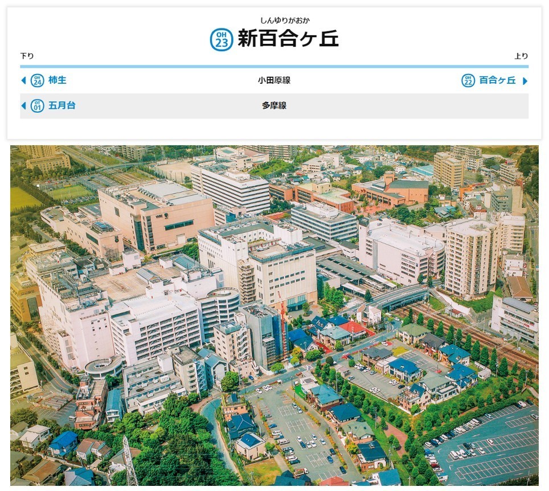Open the 柿生 station link
Image resolution: width=549 pixels, height=491 pixels.
(57, 80)
